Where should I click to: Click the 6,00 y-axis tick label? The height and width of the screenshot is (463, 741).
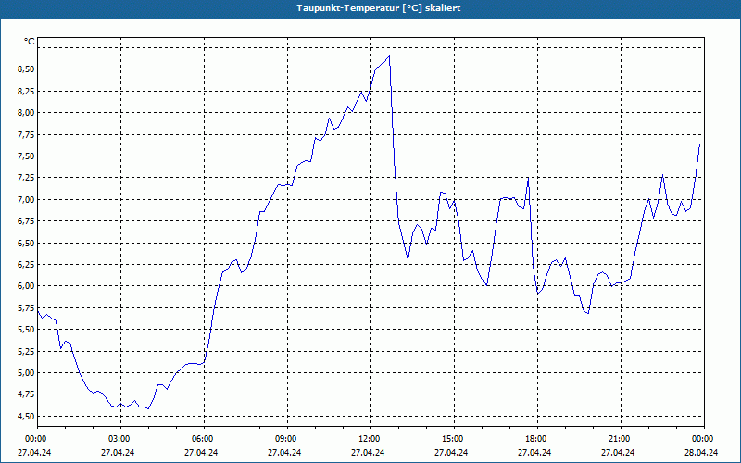(x=26, y=286)
